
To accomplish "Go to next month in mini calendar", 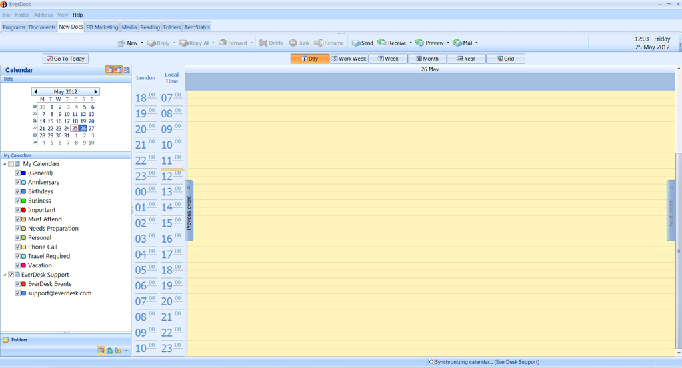I will (x=96, y=92).
